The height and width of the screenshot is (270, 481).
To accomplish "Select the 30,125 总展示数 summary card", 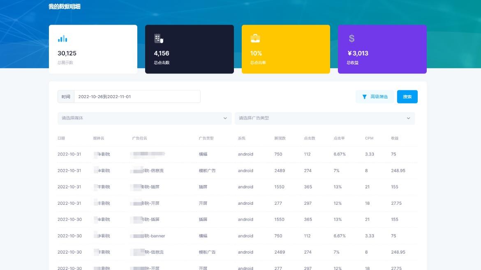I will point(93,49).
